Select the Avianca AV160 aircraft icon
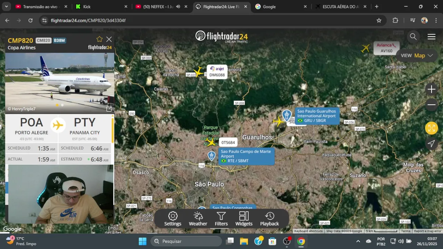443x249 pixels. 365,48
